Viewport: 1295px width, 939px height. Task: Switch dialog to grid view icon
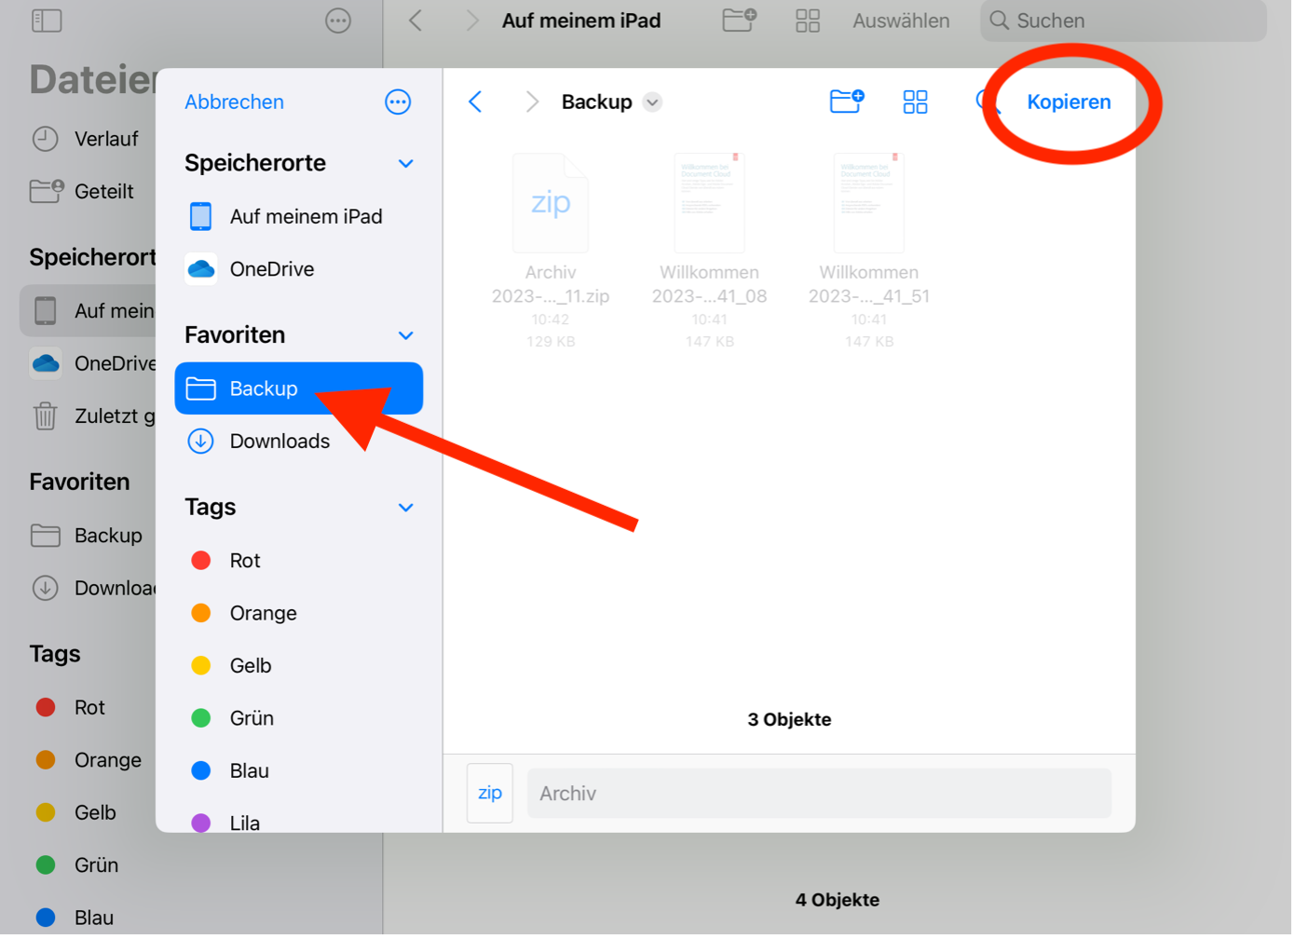coord(915,102)
